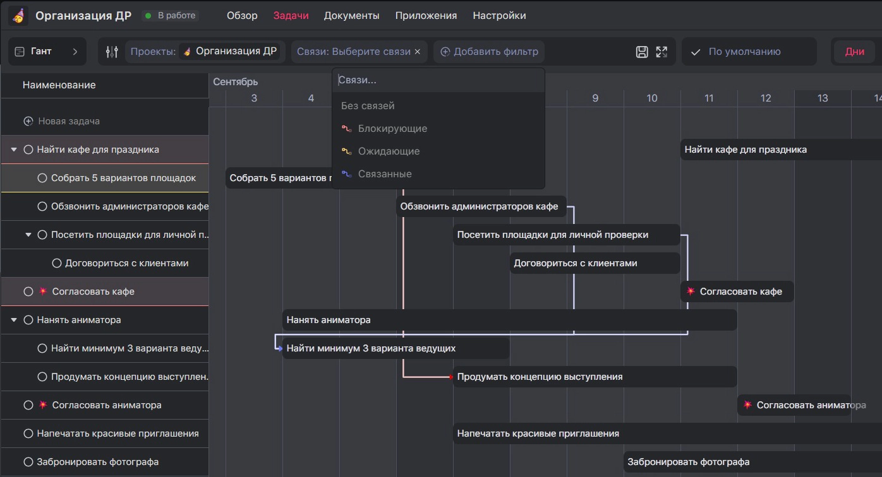Click milestone star icon on Согласовать кафе bar
882x477 pixels.
[x=691, y=291]
